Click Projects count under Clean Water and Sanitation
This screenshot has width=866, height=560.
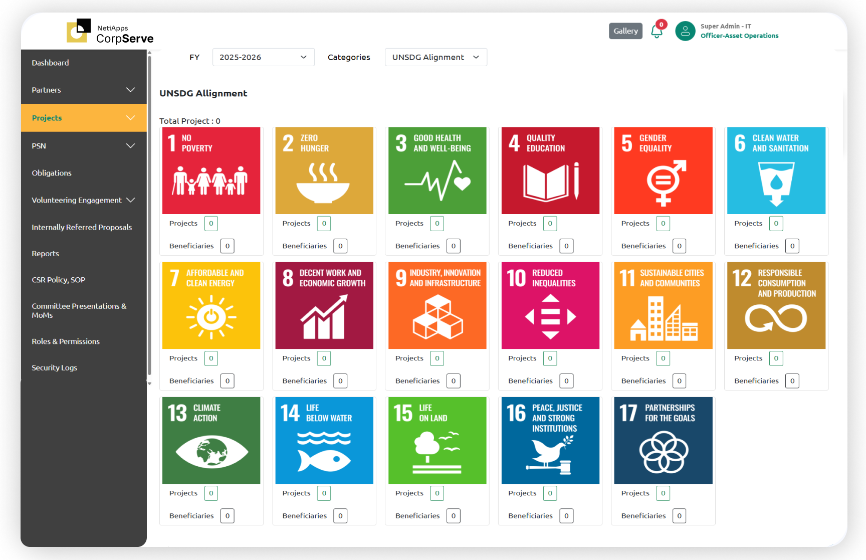click(x=776, y=224)
